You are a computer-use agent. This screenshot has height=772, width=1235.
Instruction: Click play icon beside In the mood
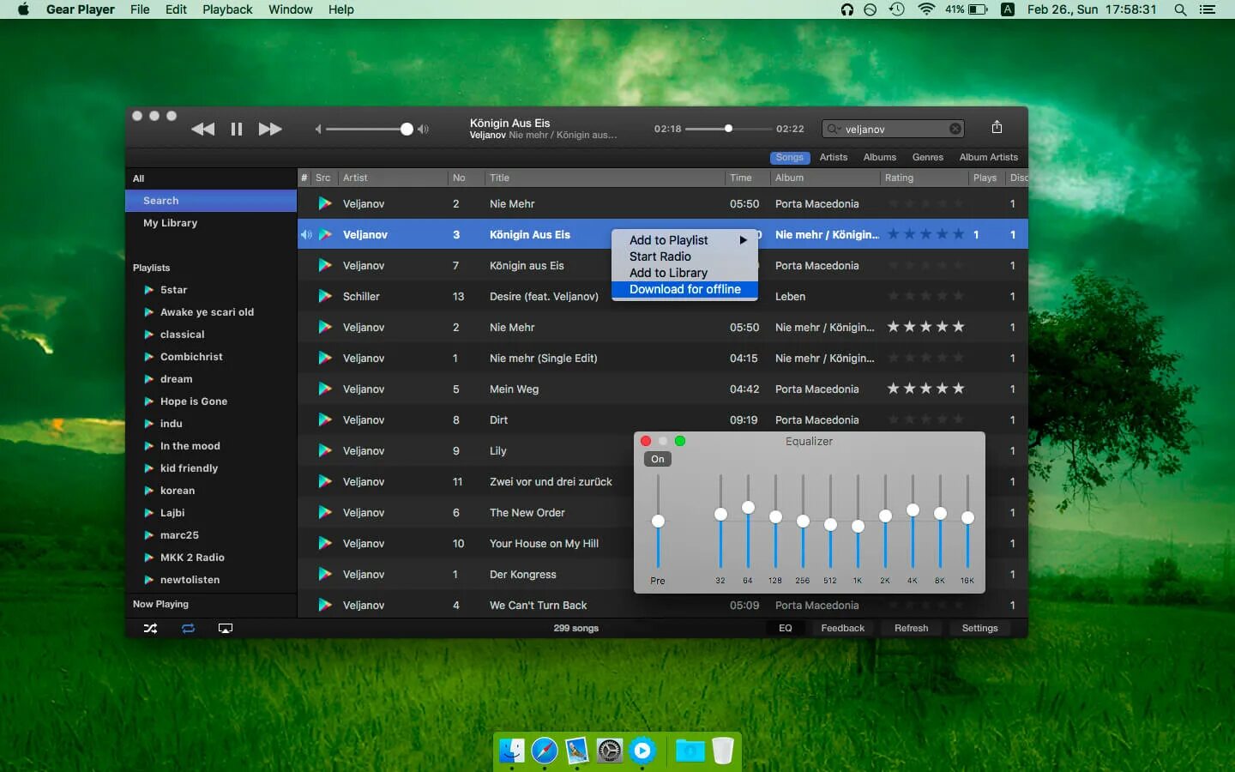coord(149,446)
